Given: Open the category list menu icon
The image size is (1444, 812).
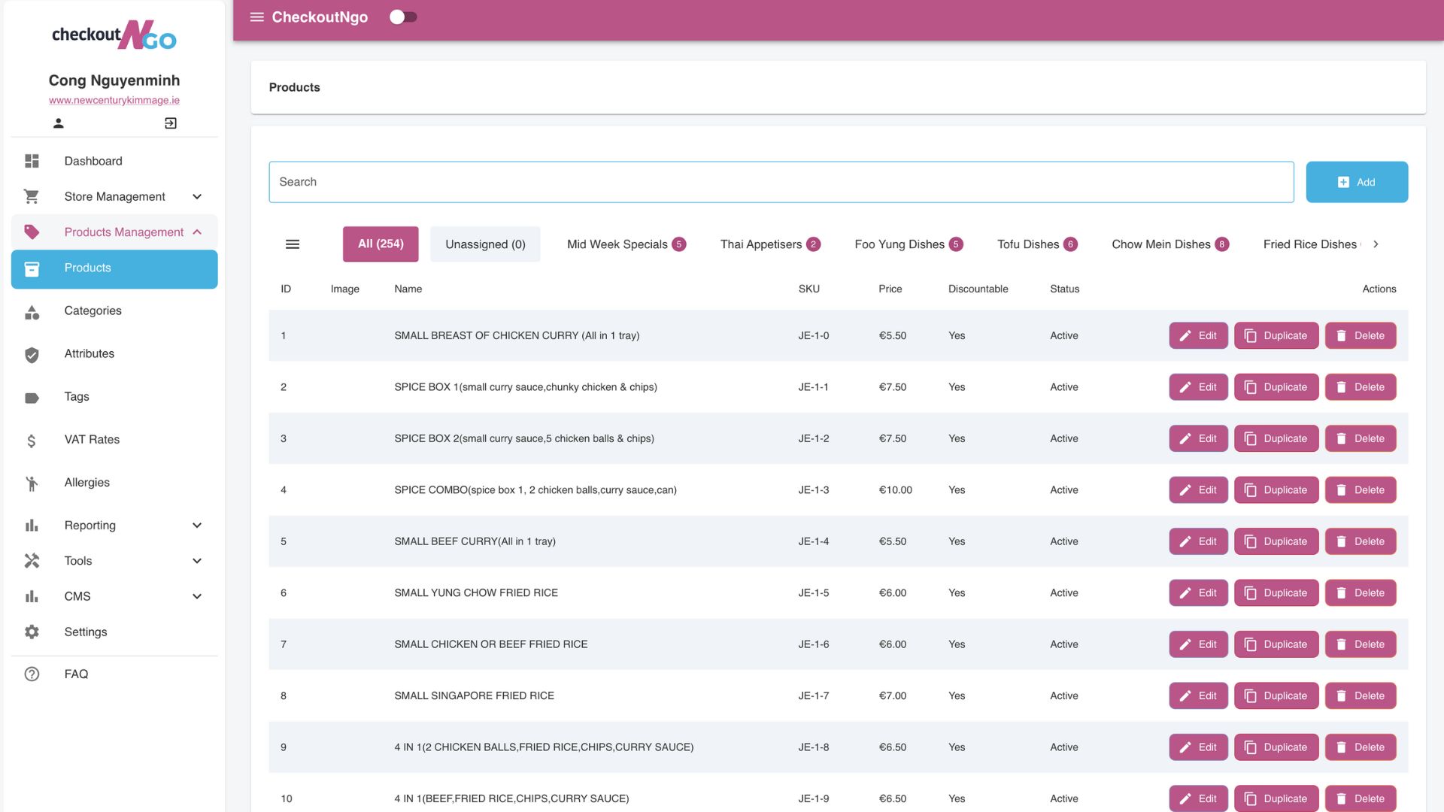Looking at the screenshot, I should tap(293, 244).
